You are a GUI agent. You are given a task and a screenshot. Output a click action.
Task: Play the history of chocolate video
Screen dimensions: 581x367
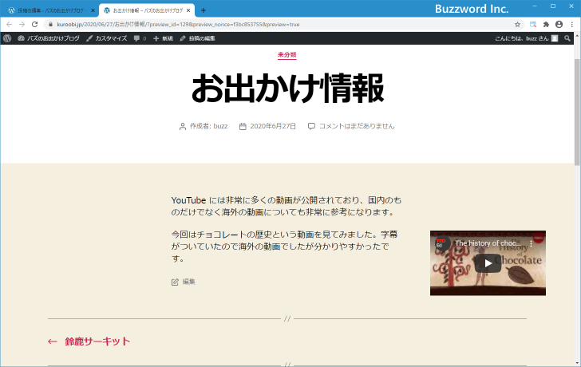488,263
